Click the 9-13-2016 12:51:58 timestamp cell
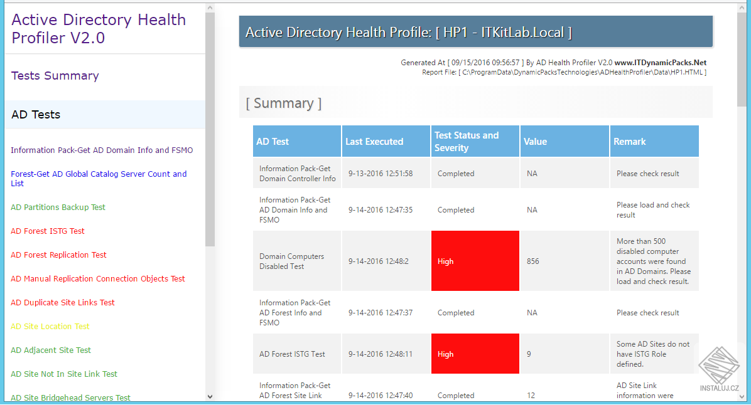Screen dimensions: 751x405 point(386,174)
